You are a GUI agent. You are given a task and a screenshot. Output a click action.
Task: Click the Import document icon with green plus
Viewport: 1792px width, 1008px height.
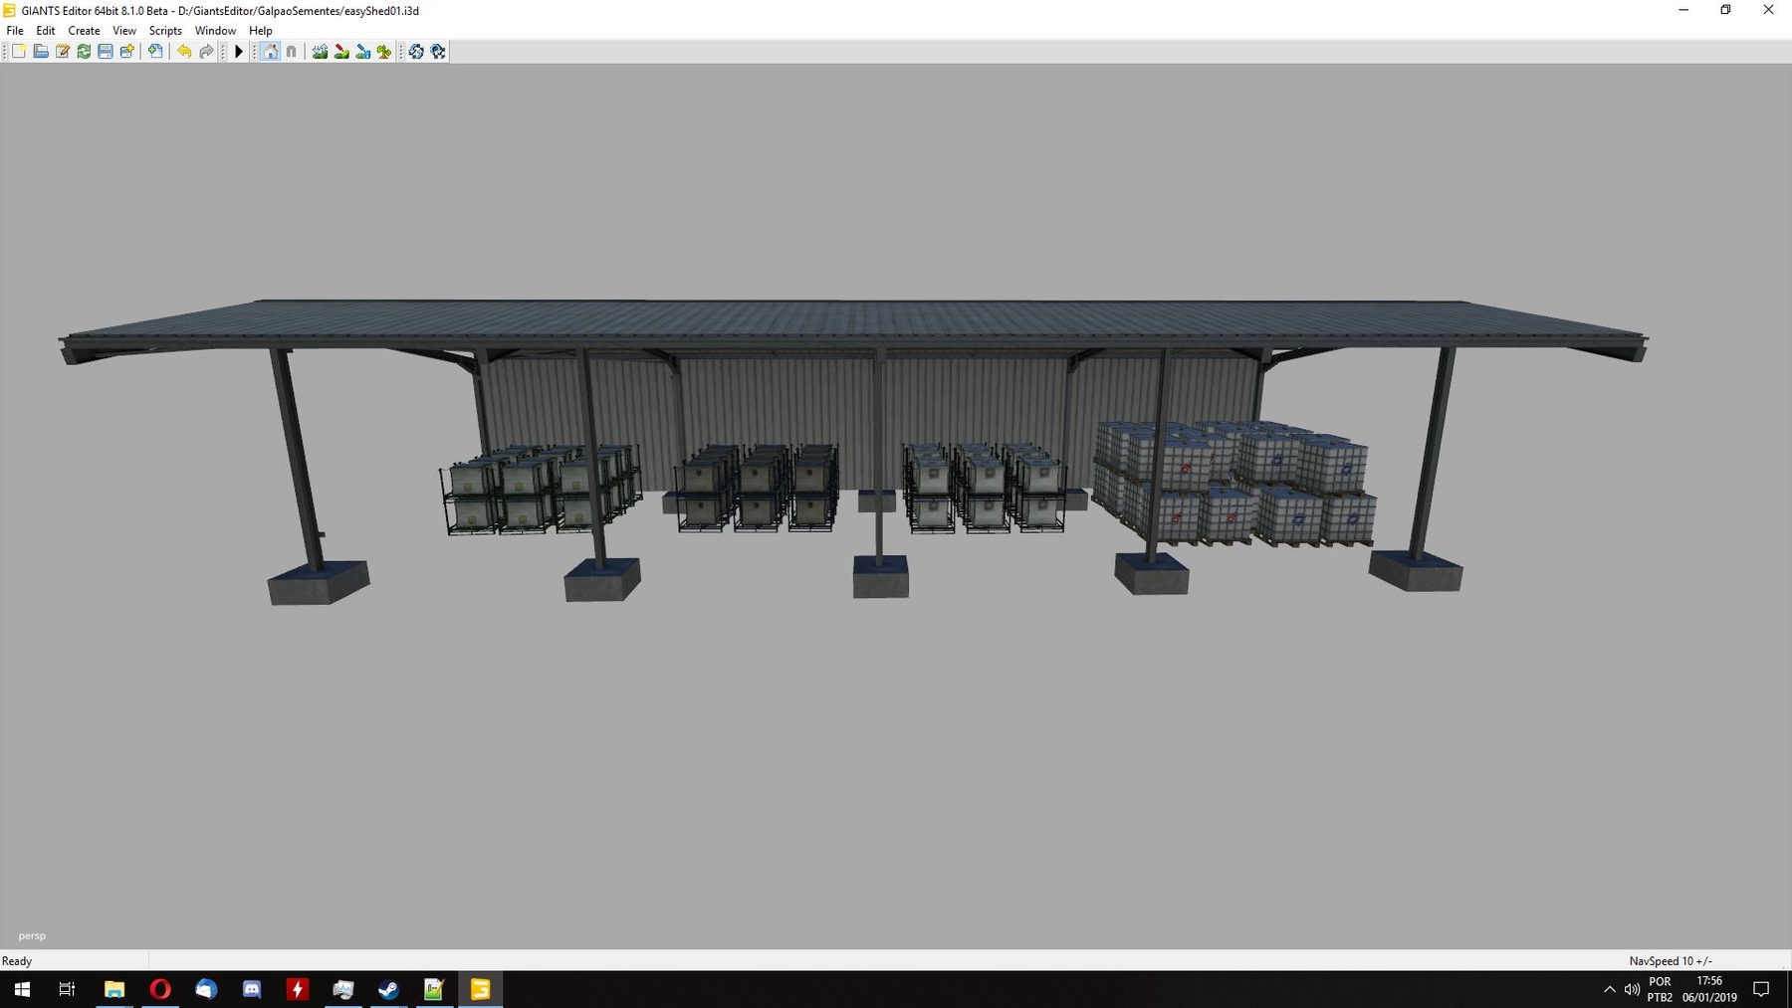click(155, 52)
